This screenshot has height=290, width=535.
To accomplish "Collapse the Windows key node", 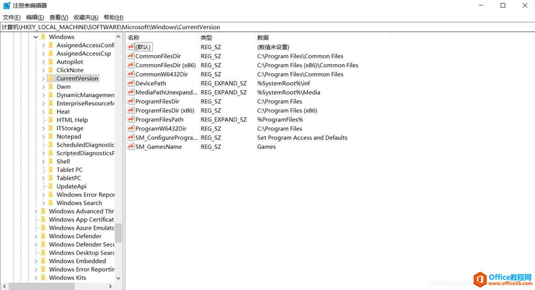I will pos(36,37).
